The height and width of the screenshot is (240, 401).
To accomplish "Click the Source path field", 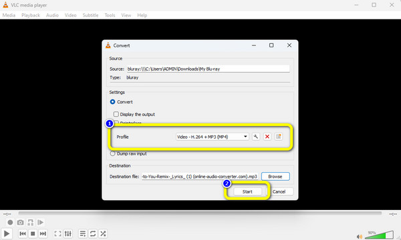I will [208, 69].
